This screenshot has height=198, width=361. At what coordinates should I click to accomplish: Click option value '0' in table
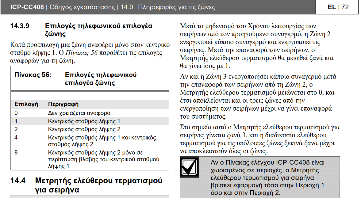pos(16,113)
